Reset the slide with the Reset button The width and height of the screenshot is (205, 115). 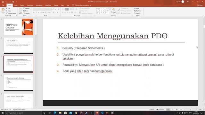coord(26,11)
